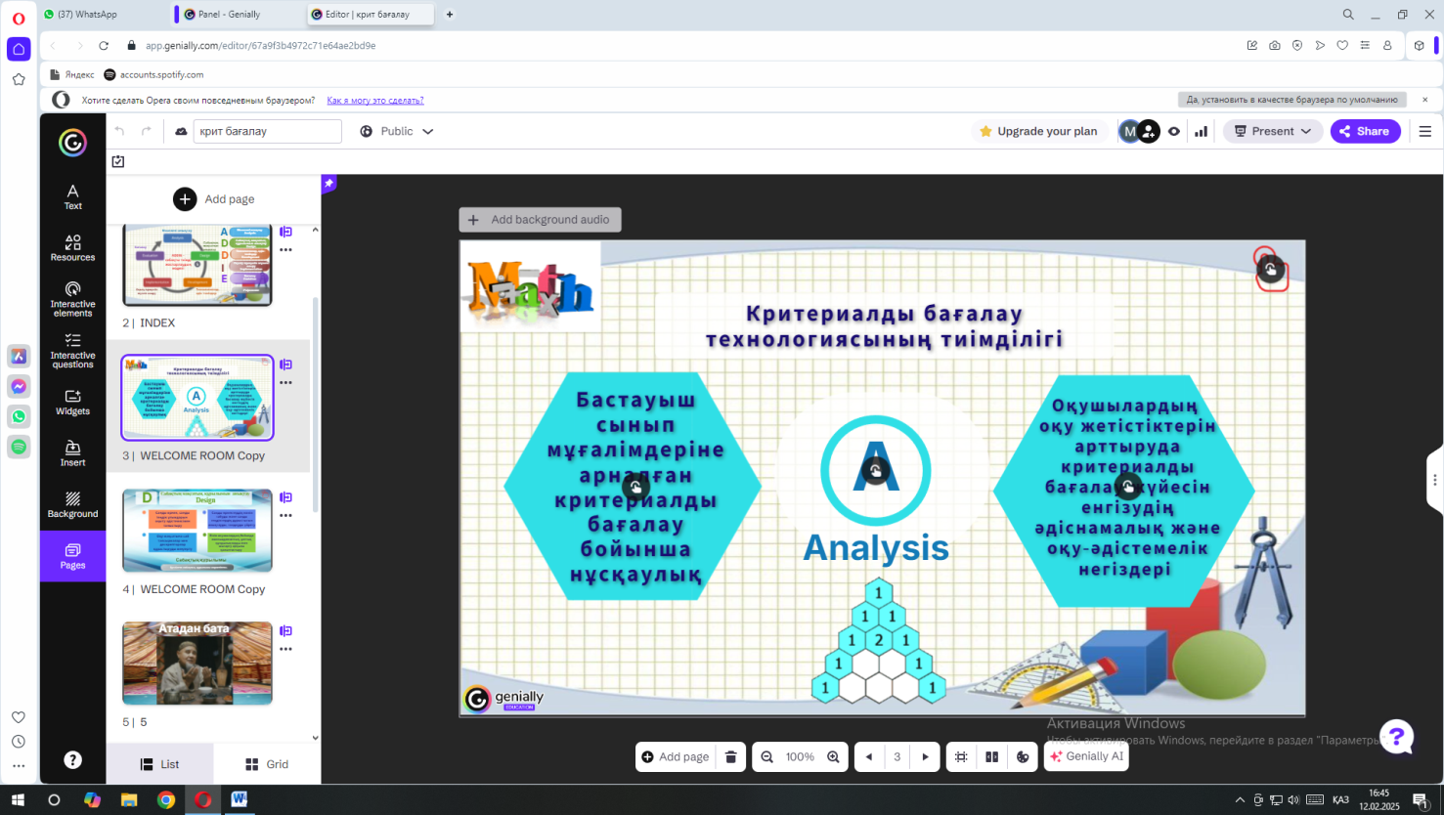Open the Insert panel

pos(72,453)
